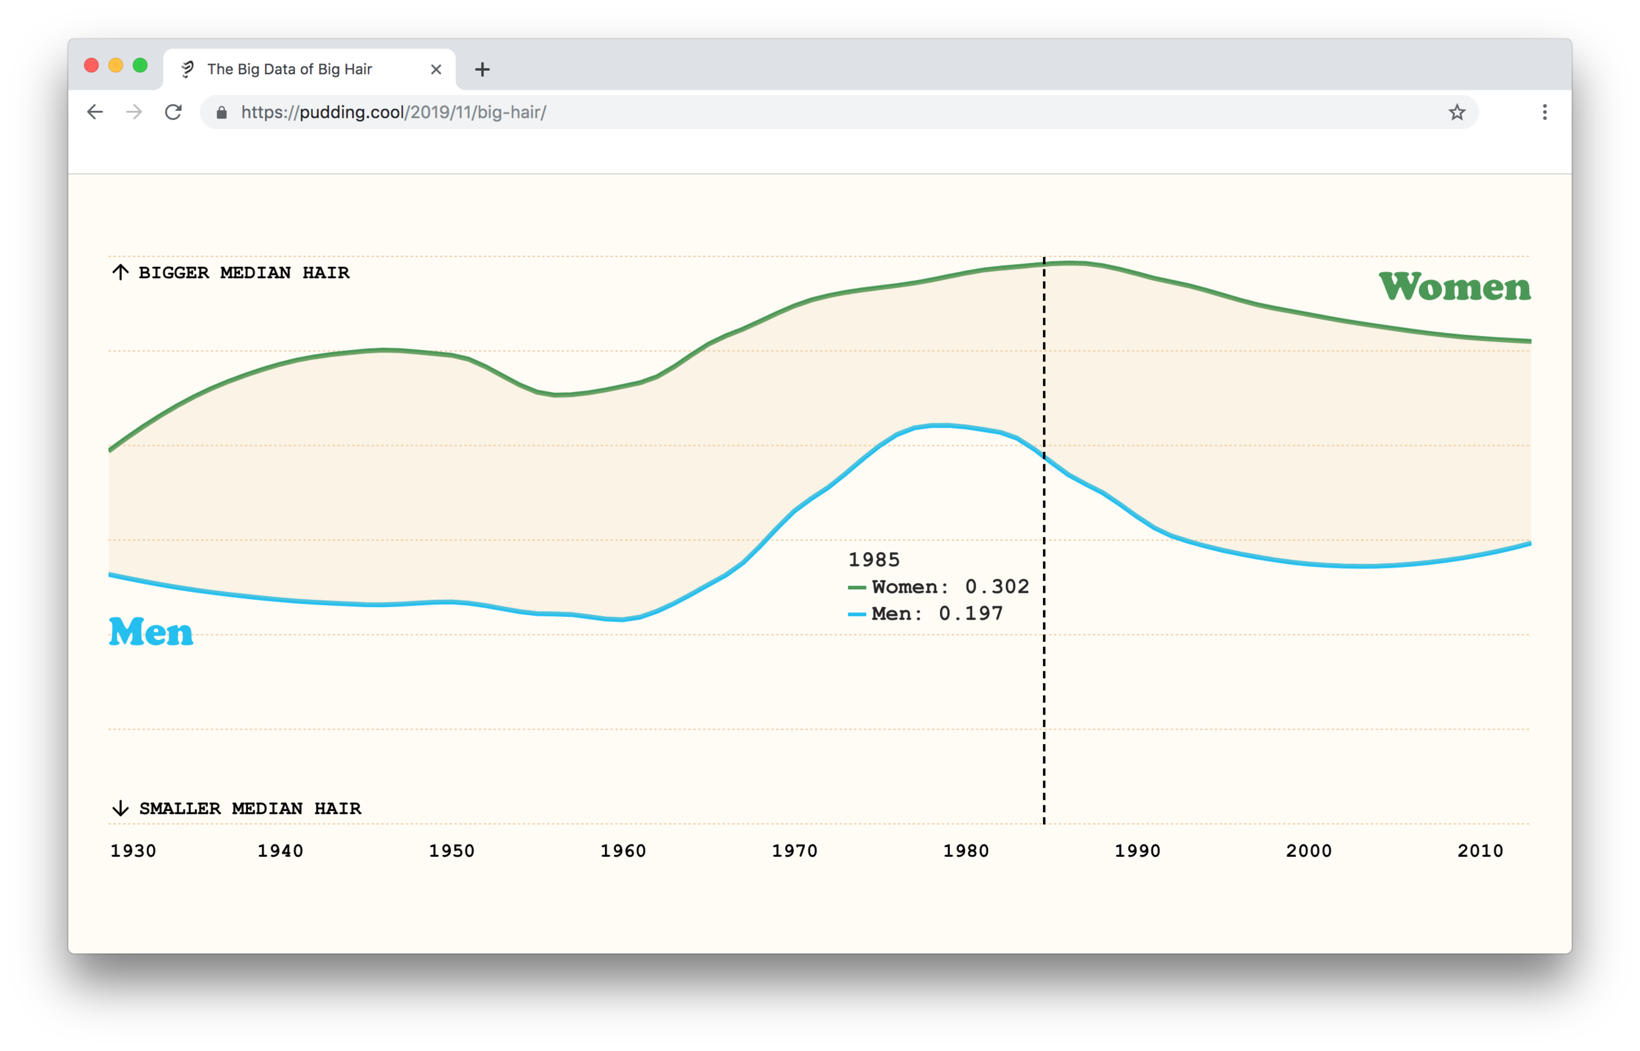Click the blue Men chart label
The width and height of the screenshot is (1640, 1051).
[x=151, y=631]
